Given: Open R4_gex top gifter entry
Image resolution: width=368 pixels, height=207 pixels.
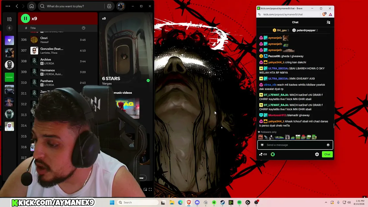Looking at the screenshot, I should [x=281, y=30].
